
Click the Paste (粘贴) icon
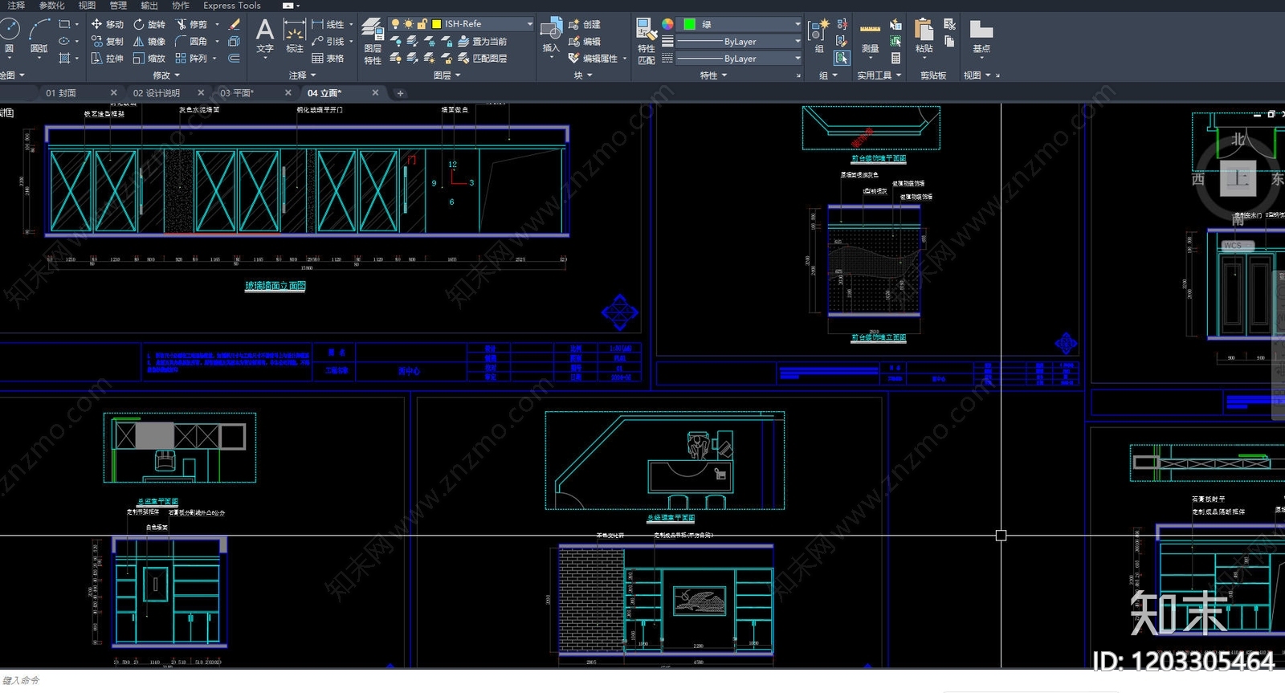[x=924, y=36]
